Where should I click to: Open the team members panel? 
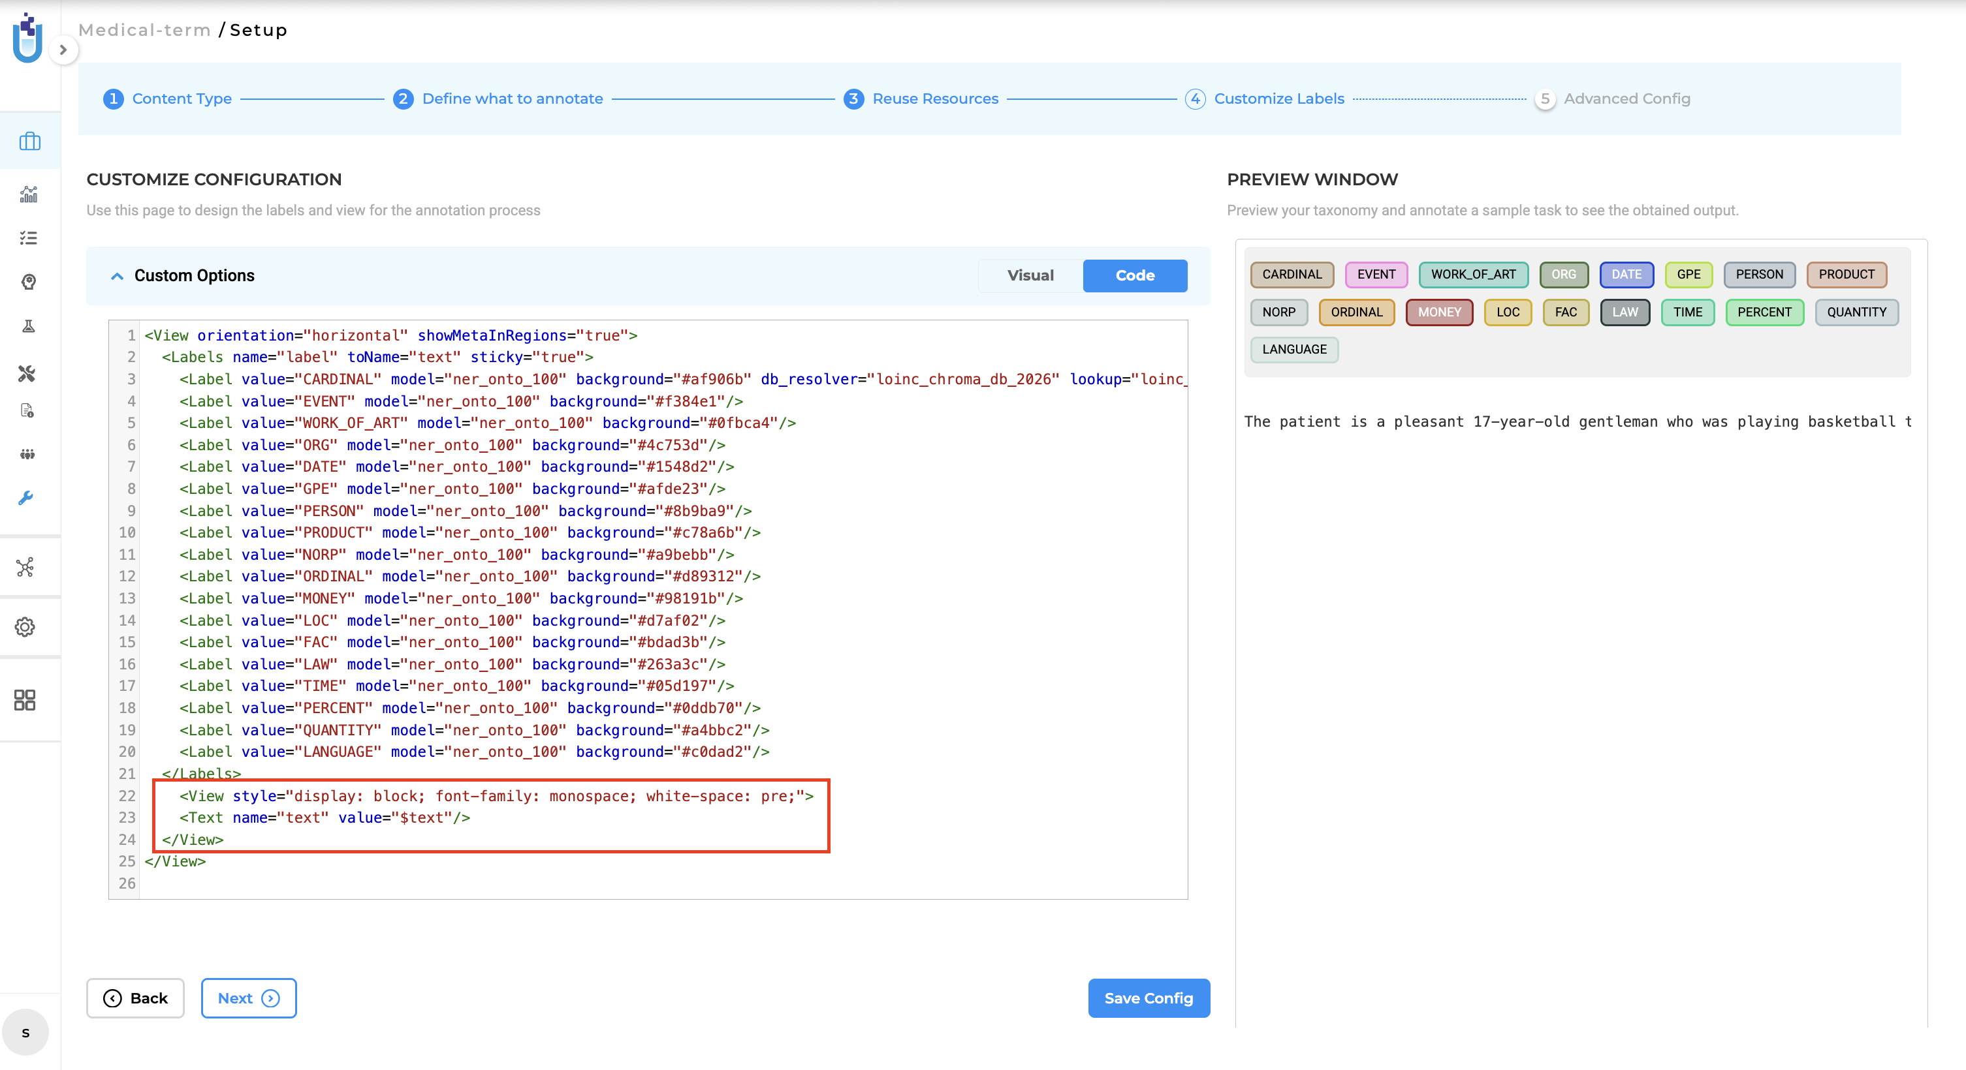tap(28, 454)
